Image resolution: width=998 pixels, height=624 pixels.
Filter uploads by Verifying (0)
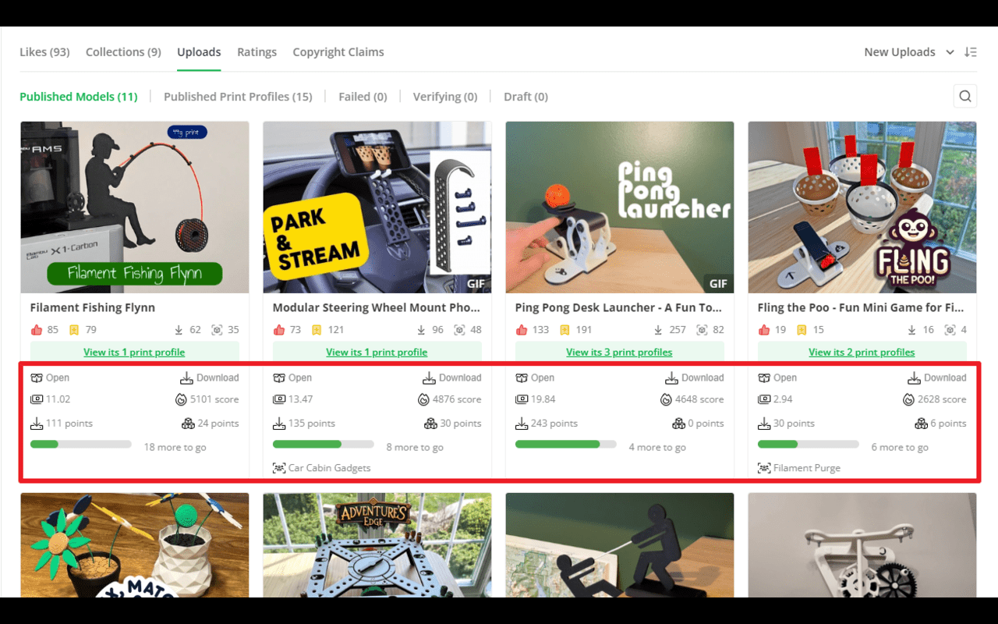[x=445, y=97]
